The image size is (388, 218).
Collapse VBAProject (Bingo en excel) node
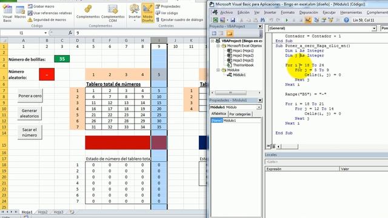212,41
